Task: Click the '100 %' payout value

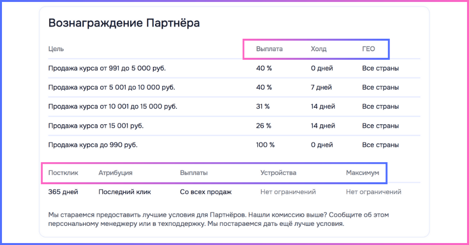Action: 265,145
